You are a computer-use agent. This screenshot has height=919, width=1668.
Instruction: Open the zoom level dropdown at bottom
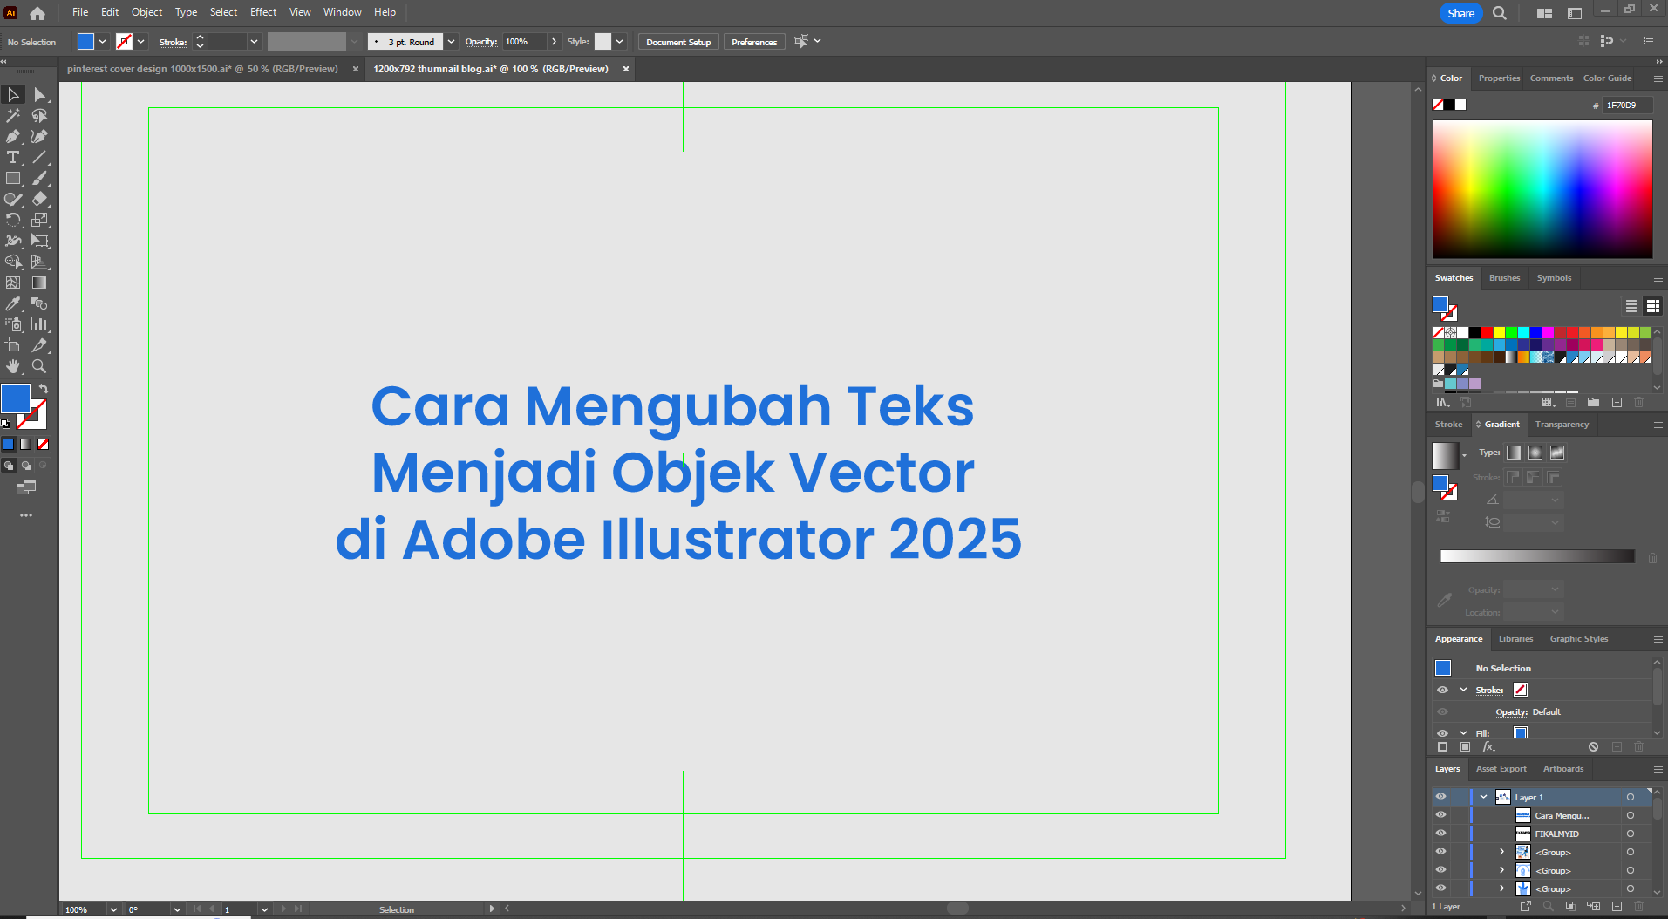coord(113,909)
